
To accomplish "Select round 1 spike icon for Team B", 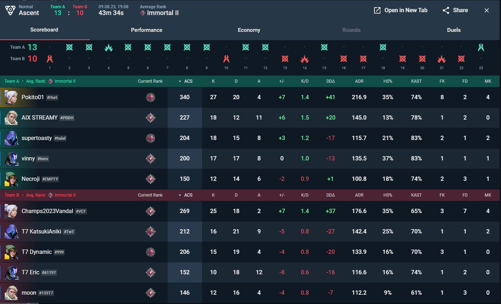I will (50, 59).
